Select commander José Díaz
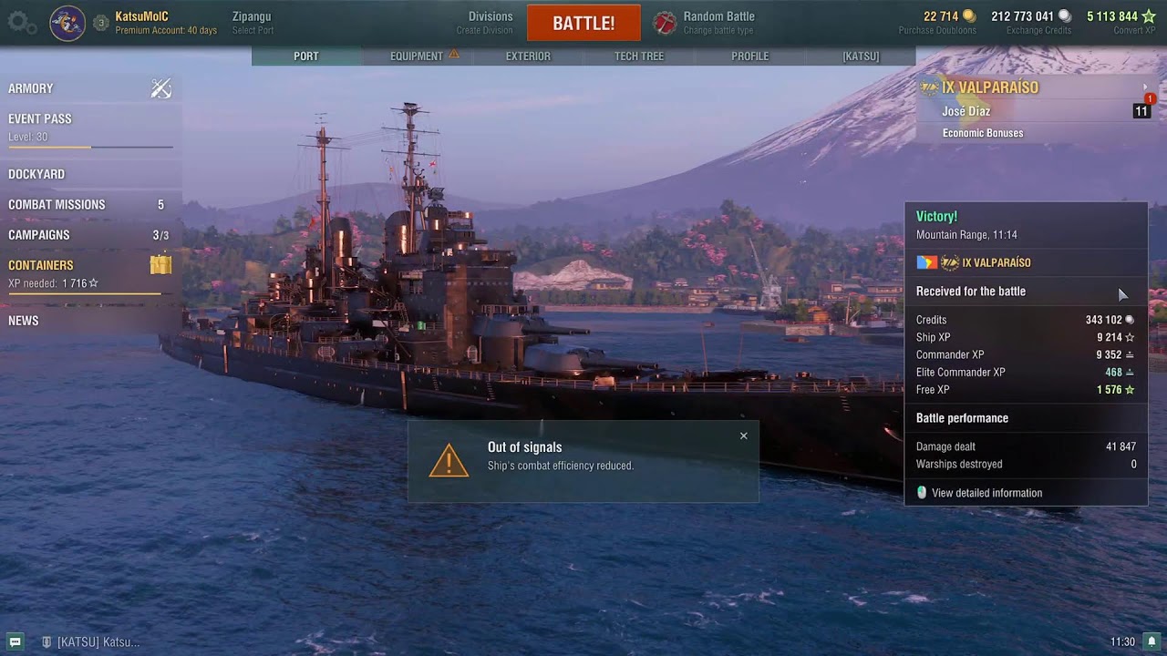Viewport: 1167px width, 656px height. click(966, 111)
